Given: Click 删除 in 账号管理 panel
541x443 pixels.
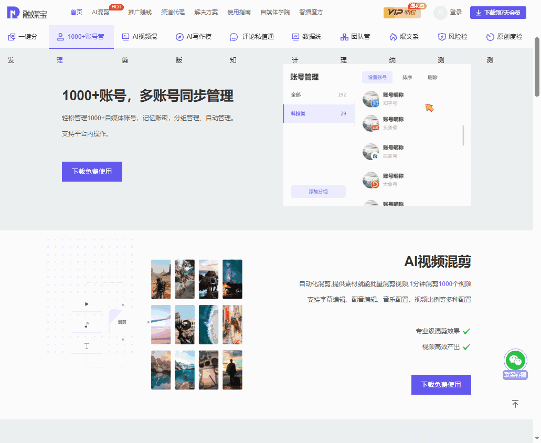Looking at the screenshot, I should coord(432,77).
